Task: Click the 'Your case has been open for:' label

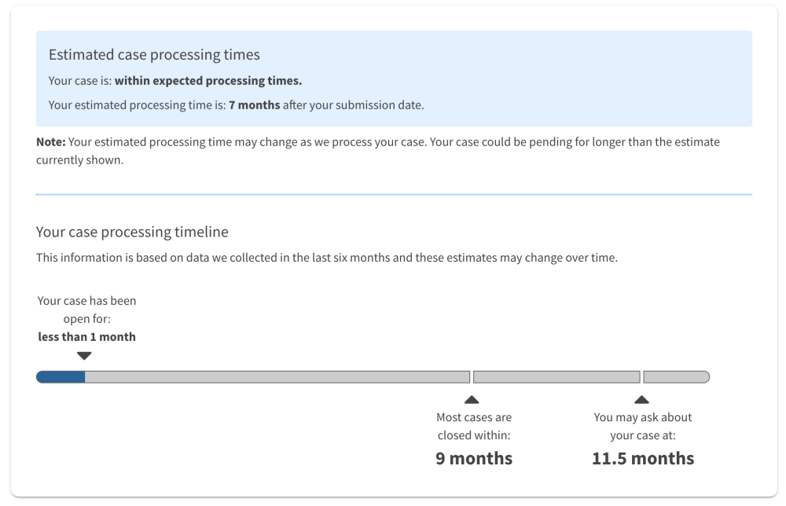Action: click(86, 310)
